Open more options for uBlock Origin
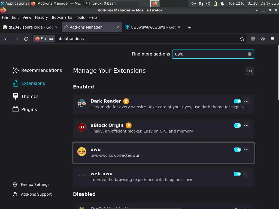The height and width of the screenshot is (209, 279). pos(246,125)
